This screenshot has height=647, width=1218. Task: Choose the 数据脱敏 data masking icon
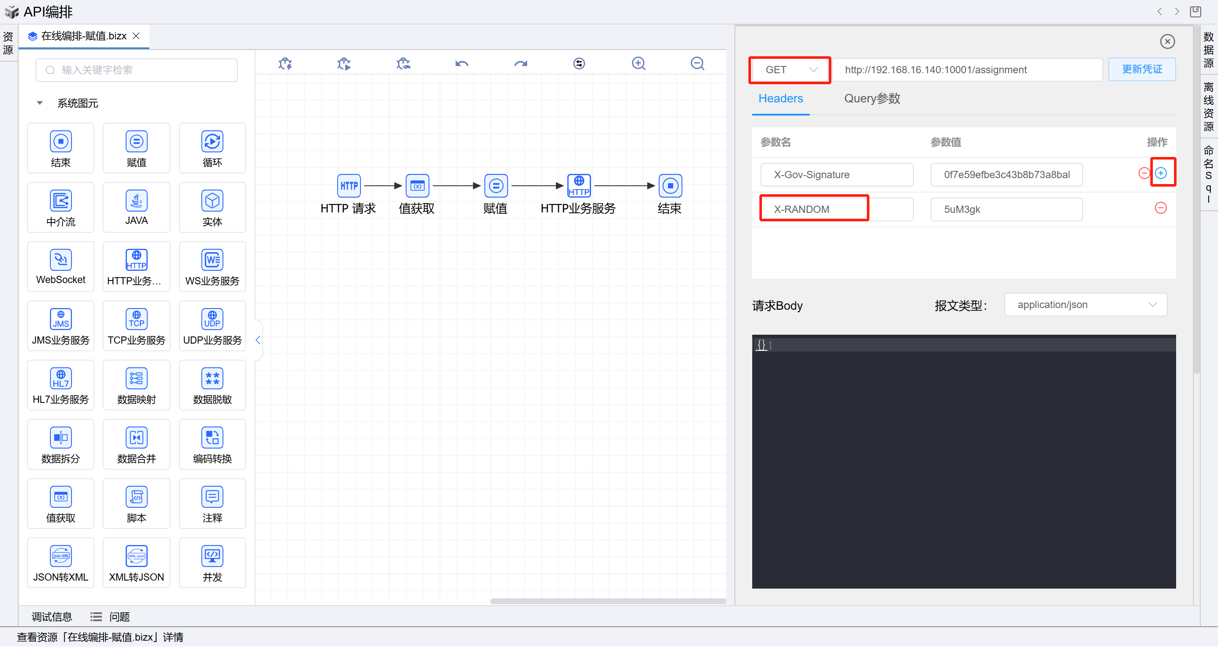[212, 379]
